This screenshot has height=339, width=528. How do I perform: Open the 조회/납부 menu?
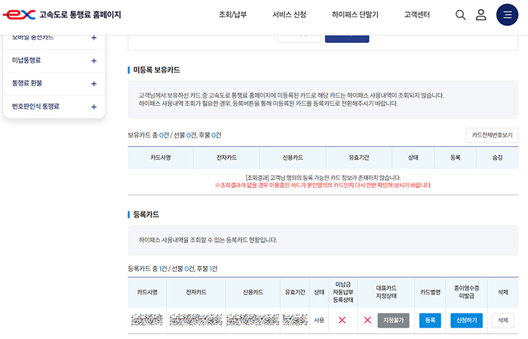click(x=232, y=14)
